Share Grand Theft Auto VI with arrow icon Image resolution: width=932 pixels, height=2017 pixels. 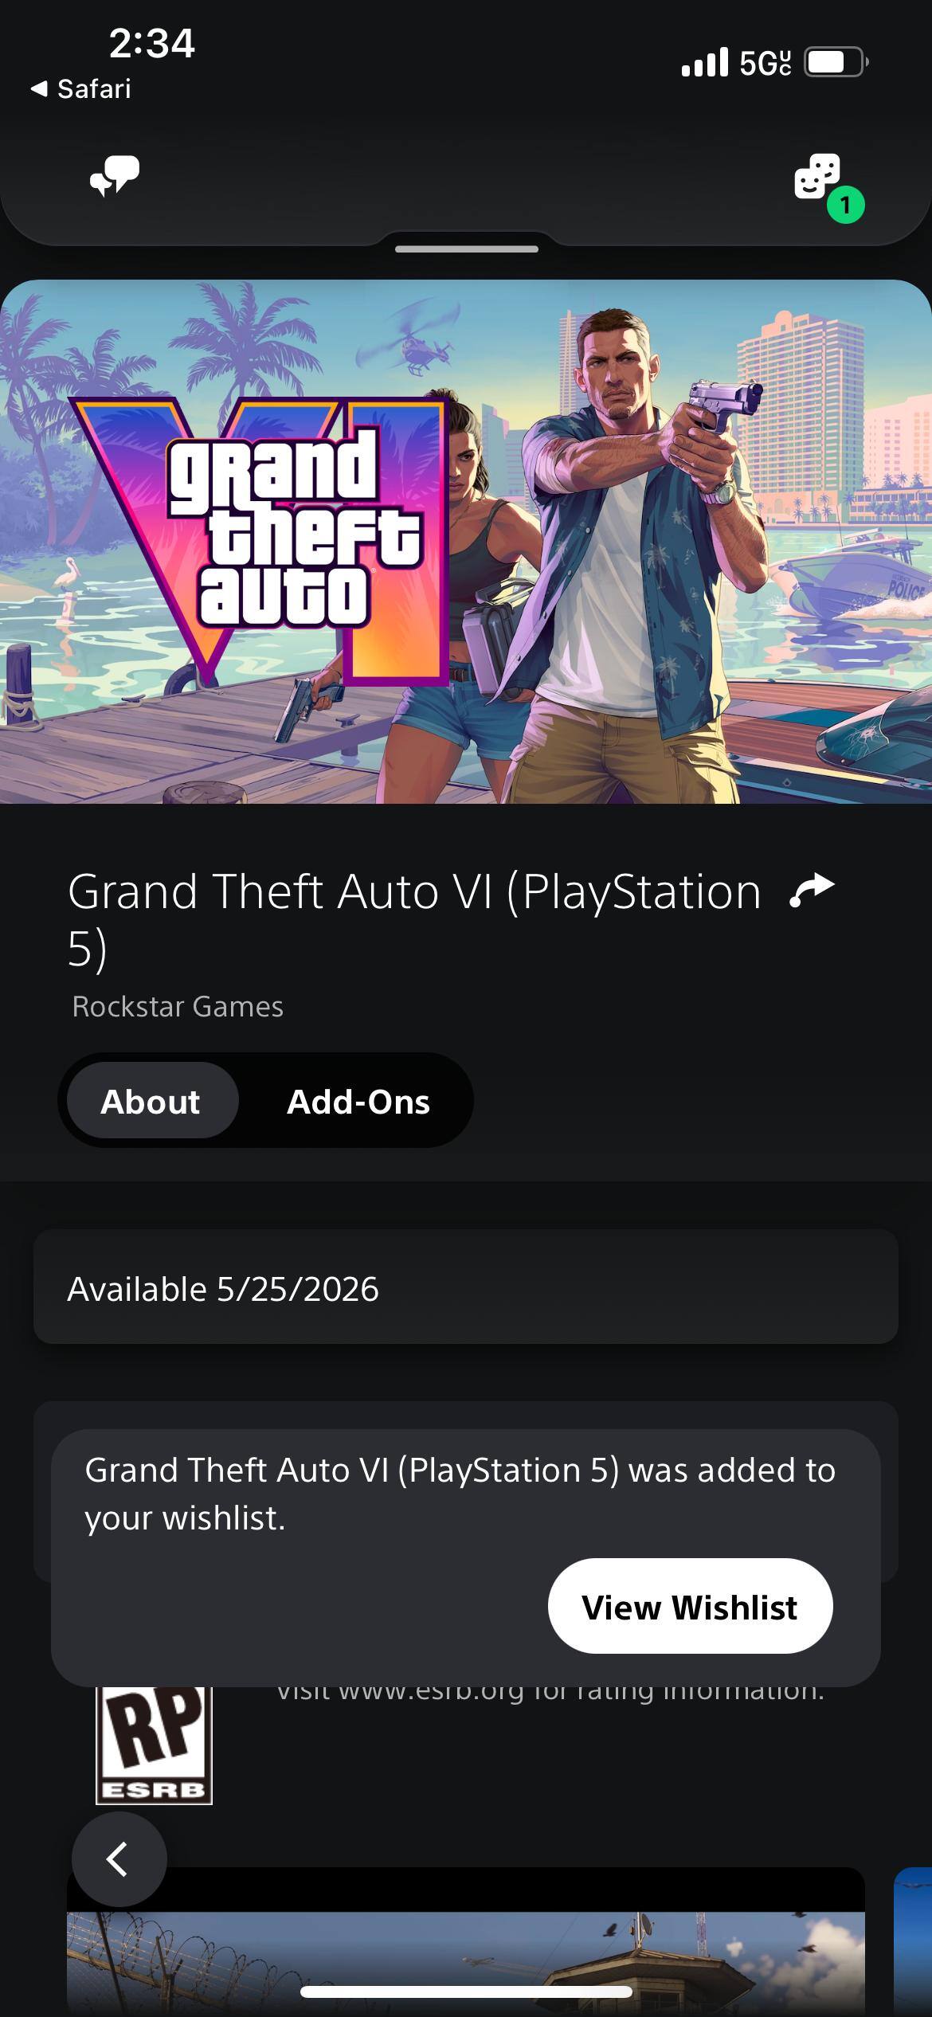click(812, 890)
